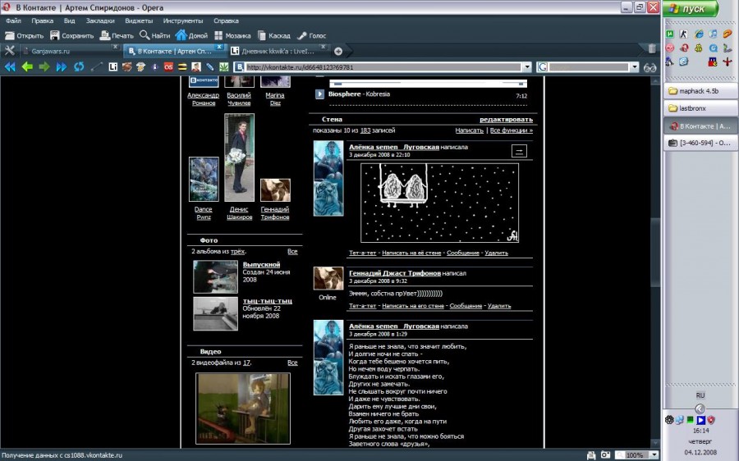739x461 pixels.
Task: Open a new tab with plus button
Action: pos(338,51)
